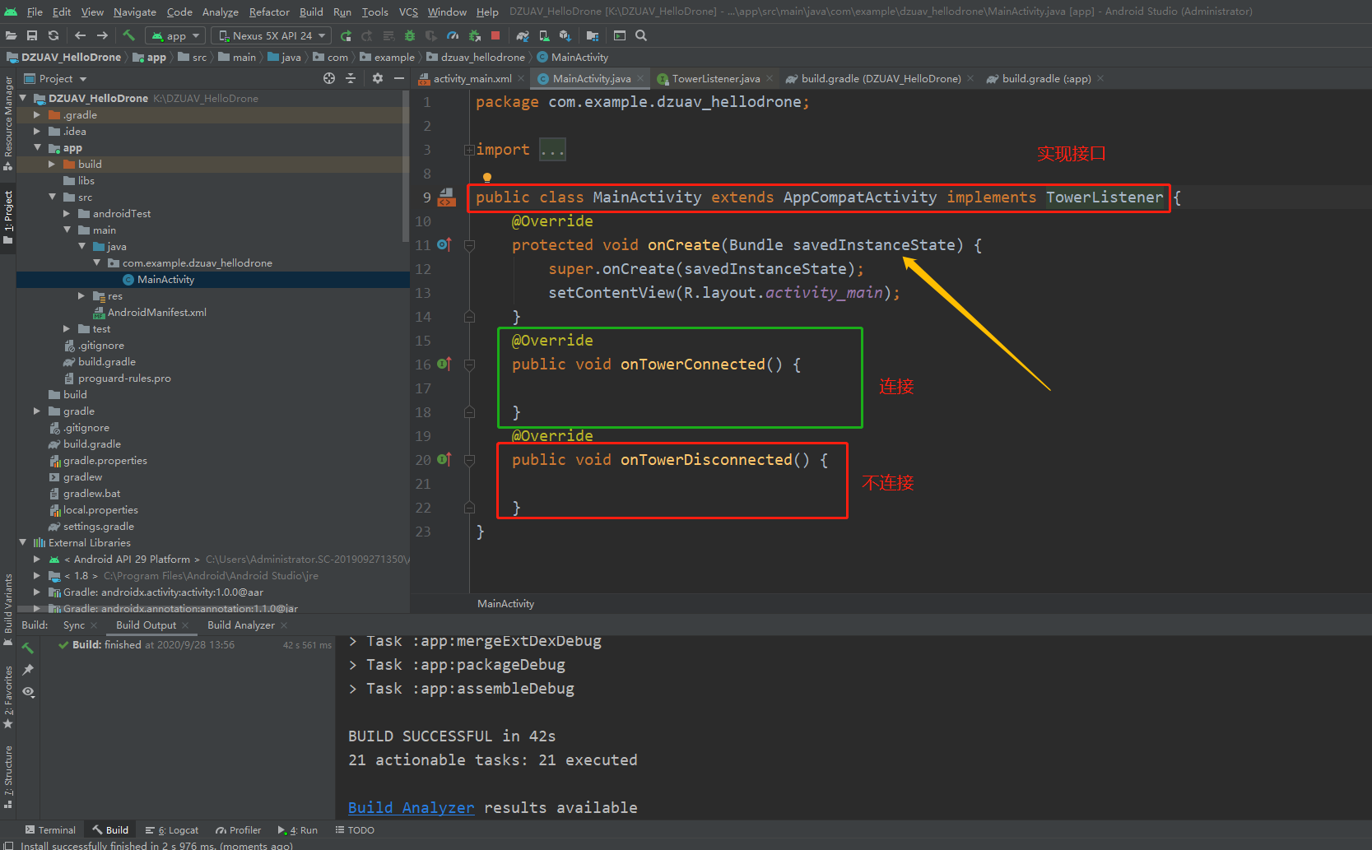Image resolution: width=1372 pixels, height=850 pixels.
Task: Open the VCS menu
Action: coord(408,12)
